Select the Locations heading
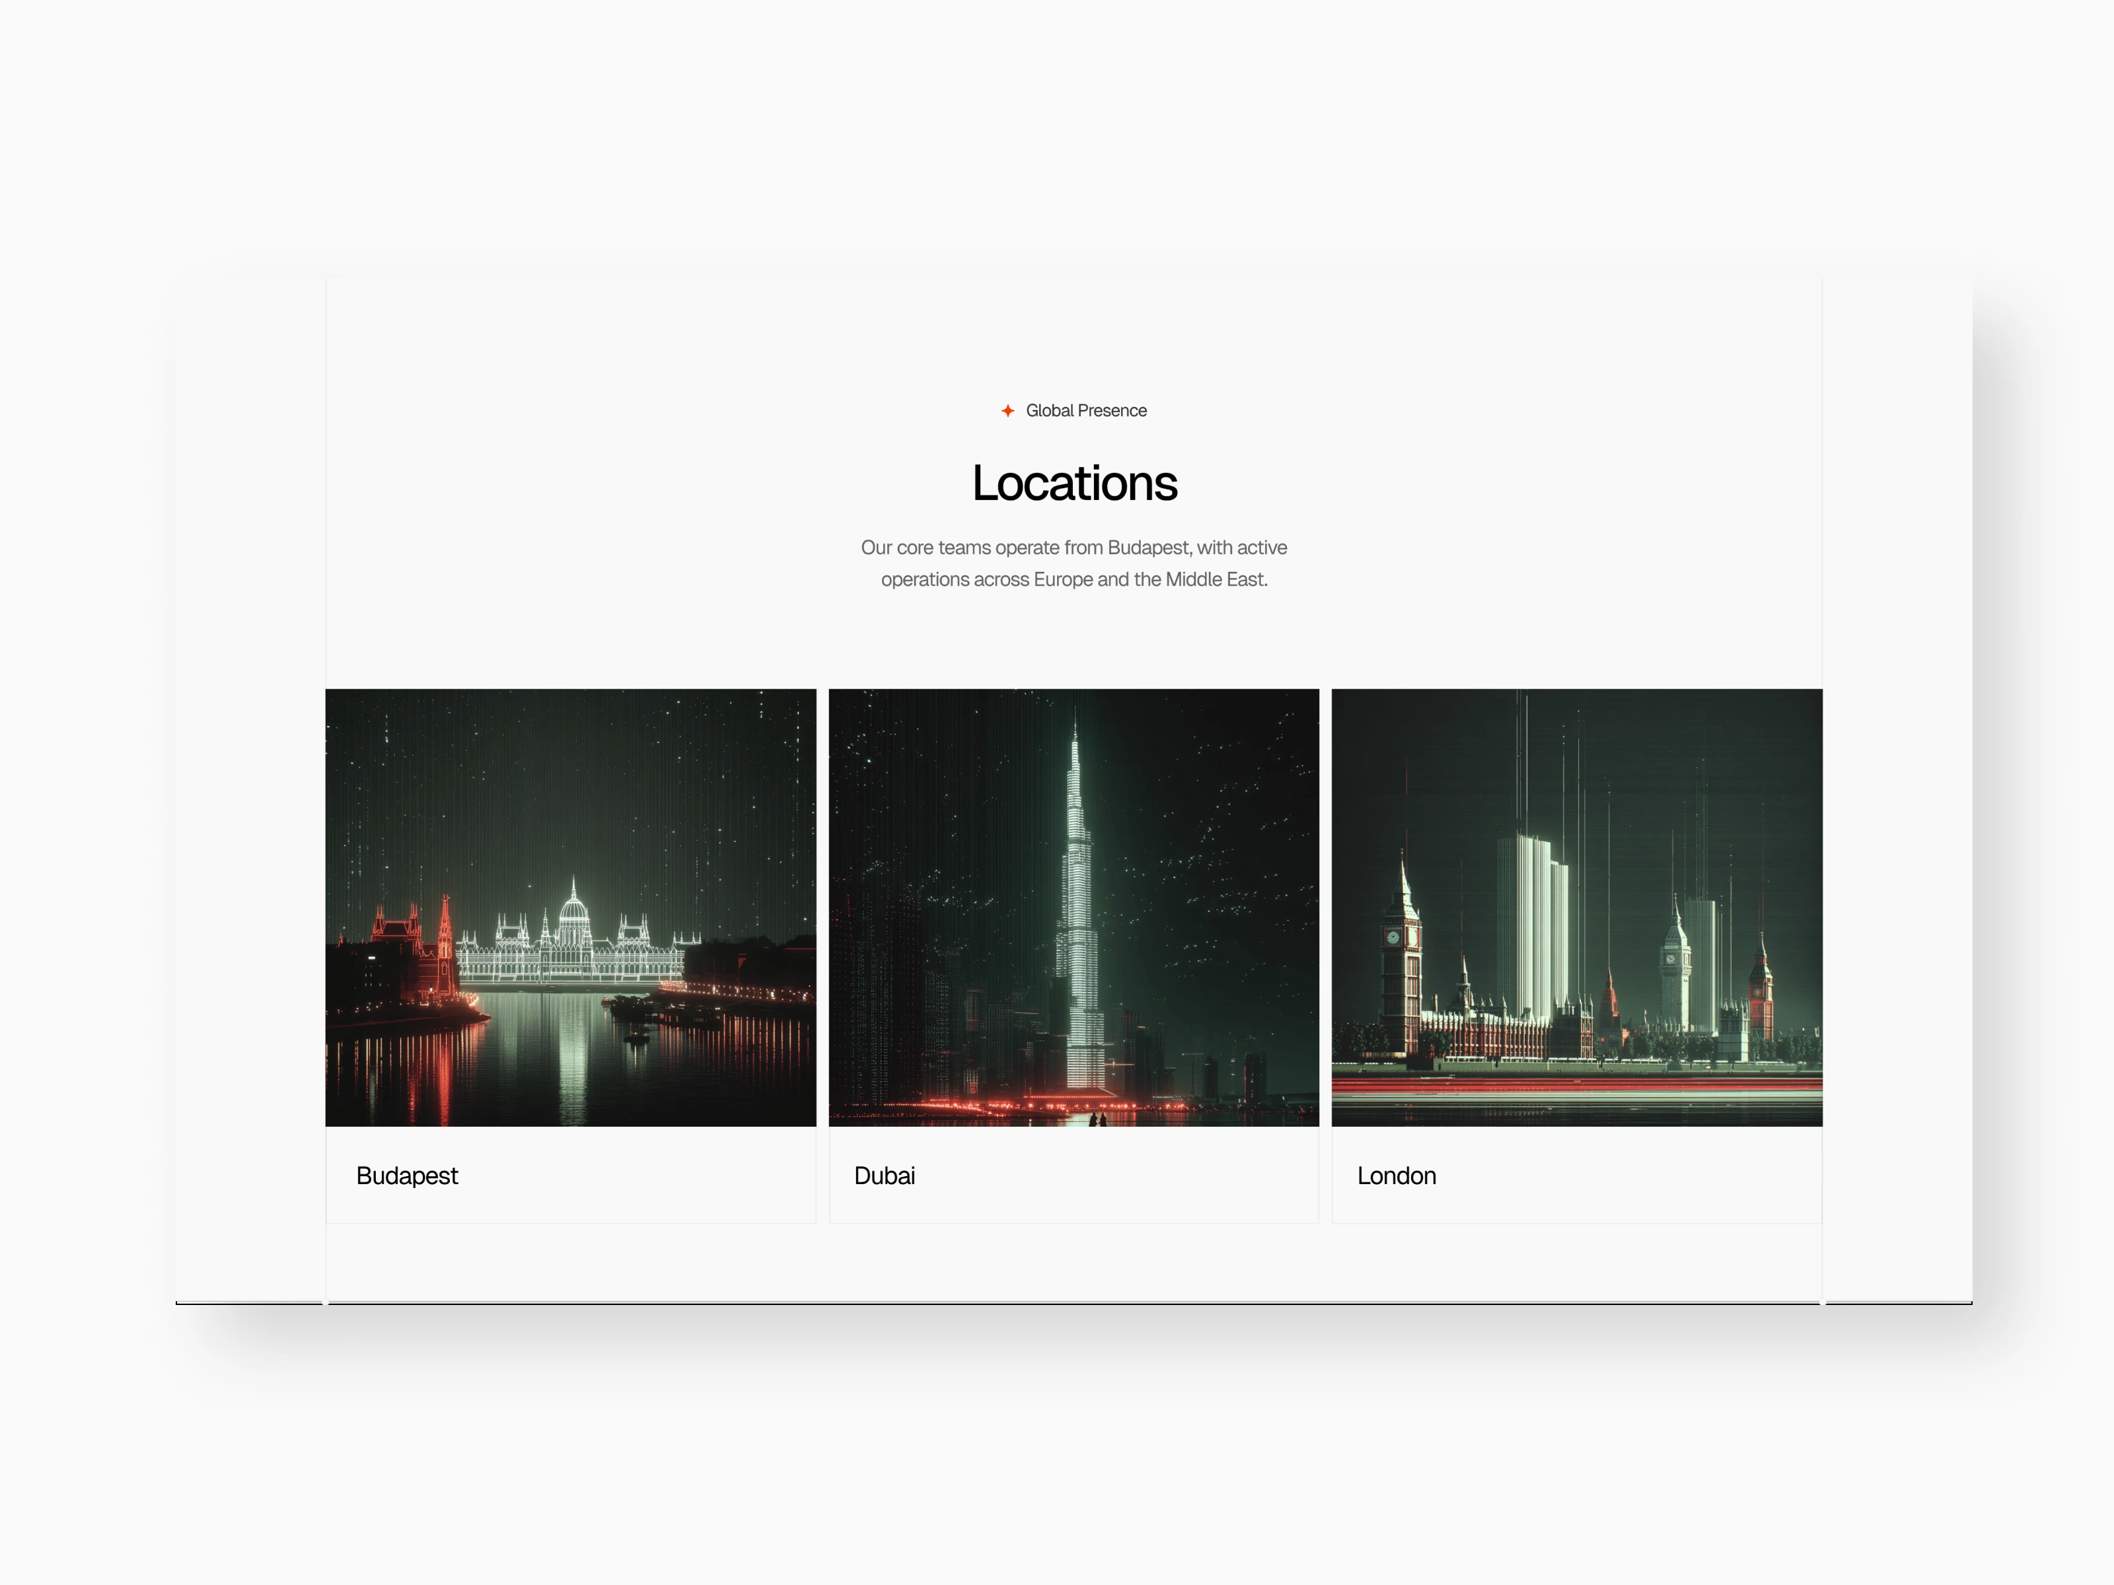 [1074, 483]
